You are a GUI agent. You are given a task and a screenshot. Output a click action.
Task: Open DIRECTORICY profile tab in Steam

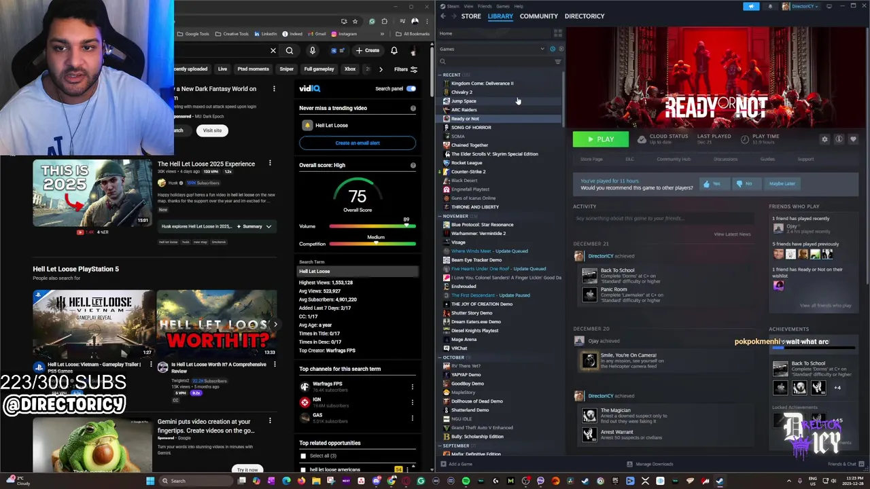pyautogui.click(x=584, y=16)
